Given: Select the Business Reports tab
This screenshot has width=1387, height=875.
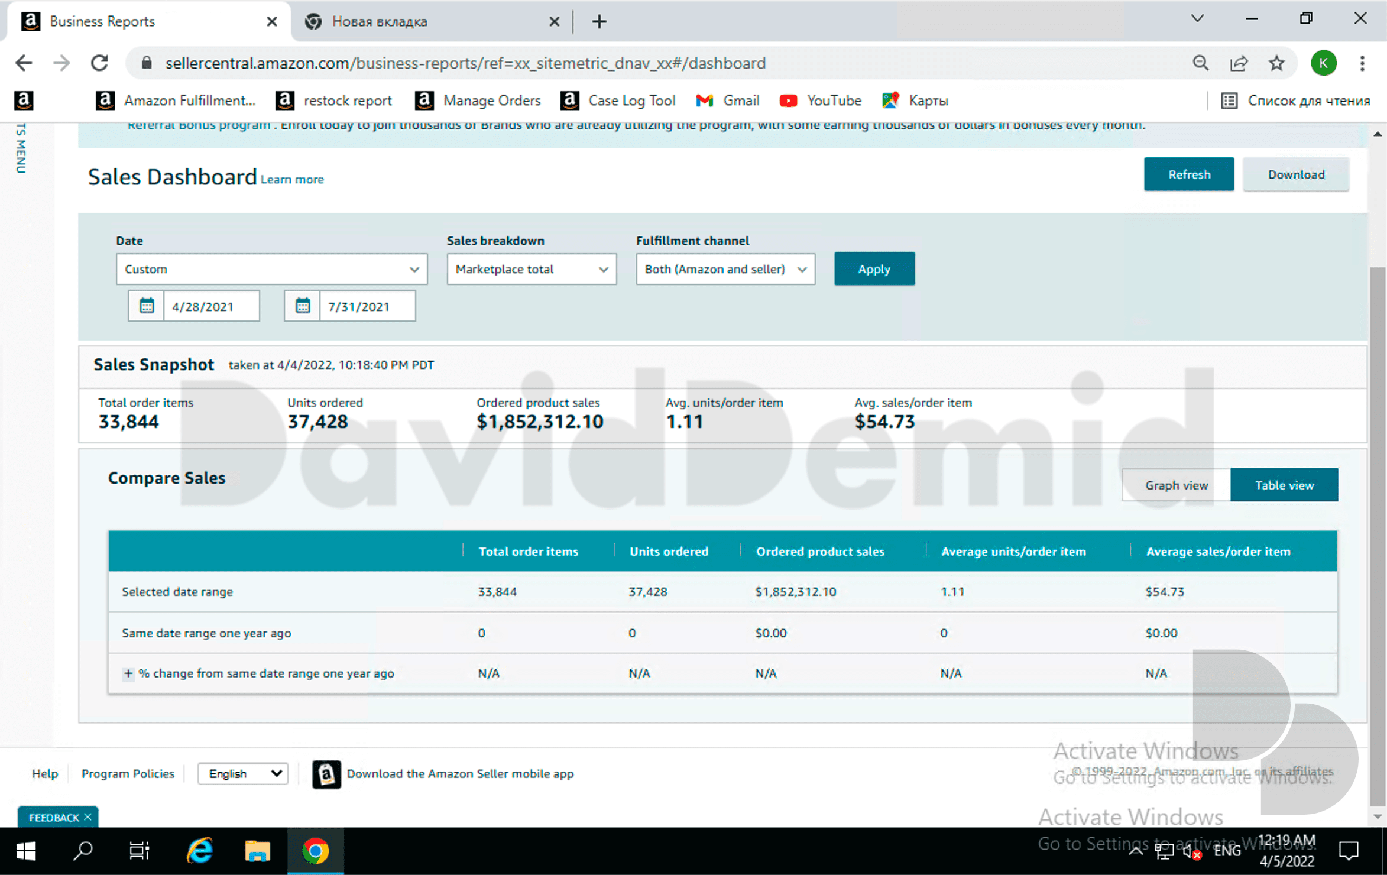Looking at the screenshot, I should tap(148, 21).
